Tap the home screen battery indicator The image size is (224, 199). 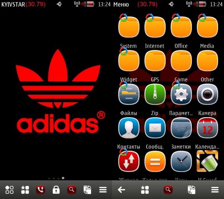click(x=90, y=4)
